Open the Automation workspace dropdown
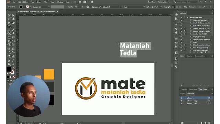This screenshot has width=220, height=124. pos(164,2)
